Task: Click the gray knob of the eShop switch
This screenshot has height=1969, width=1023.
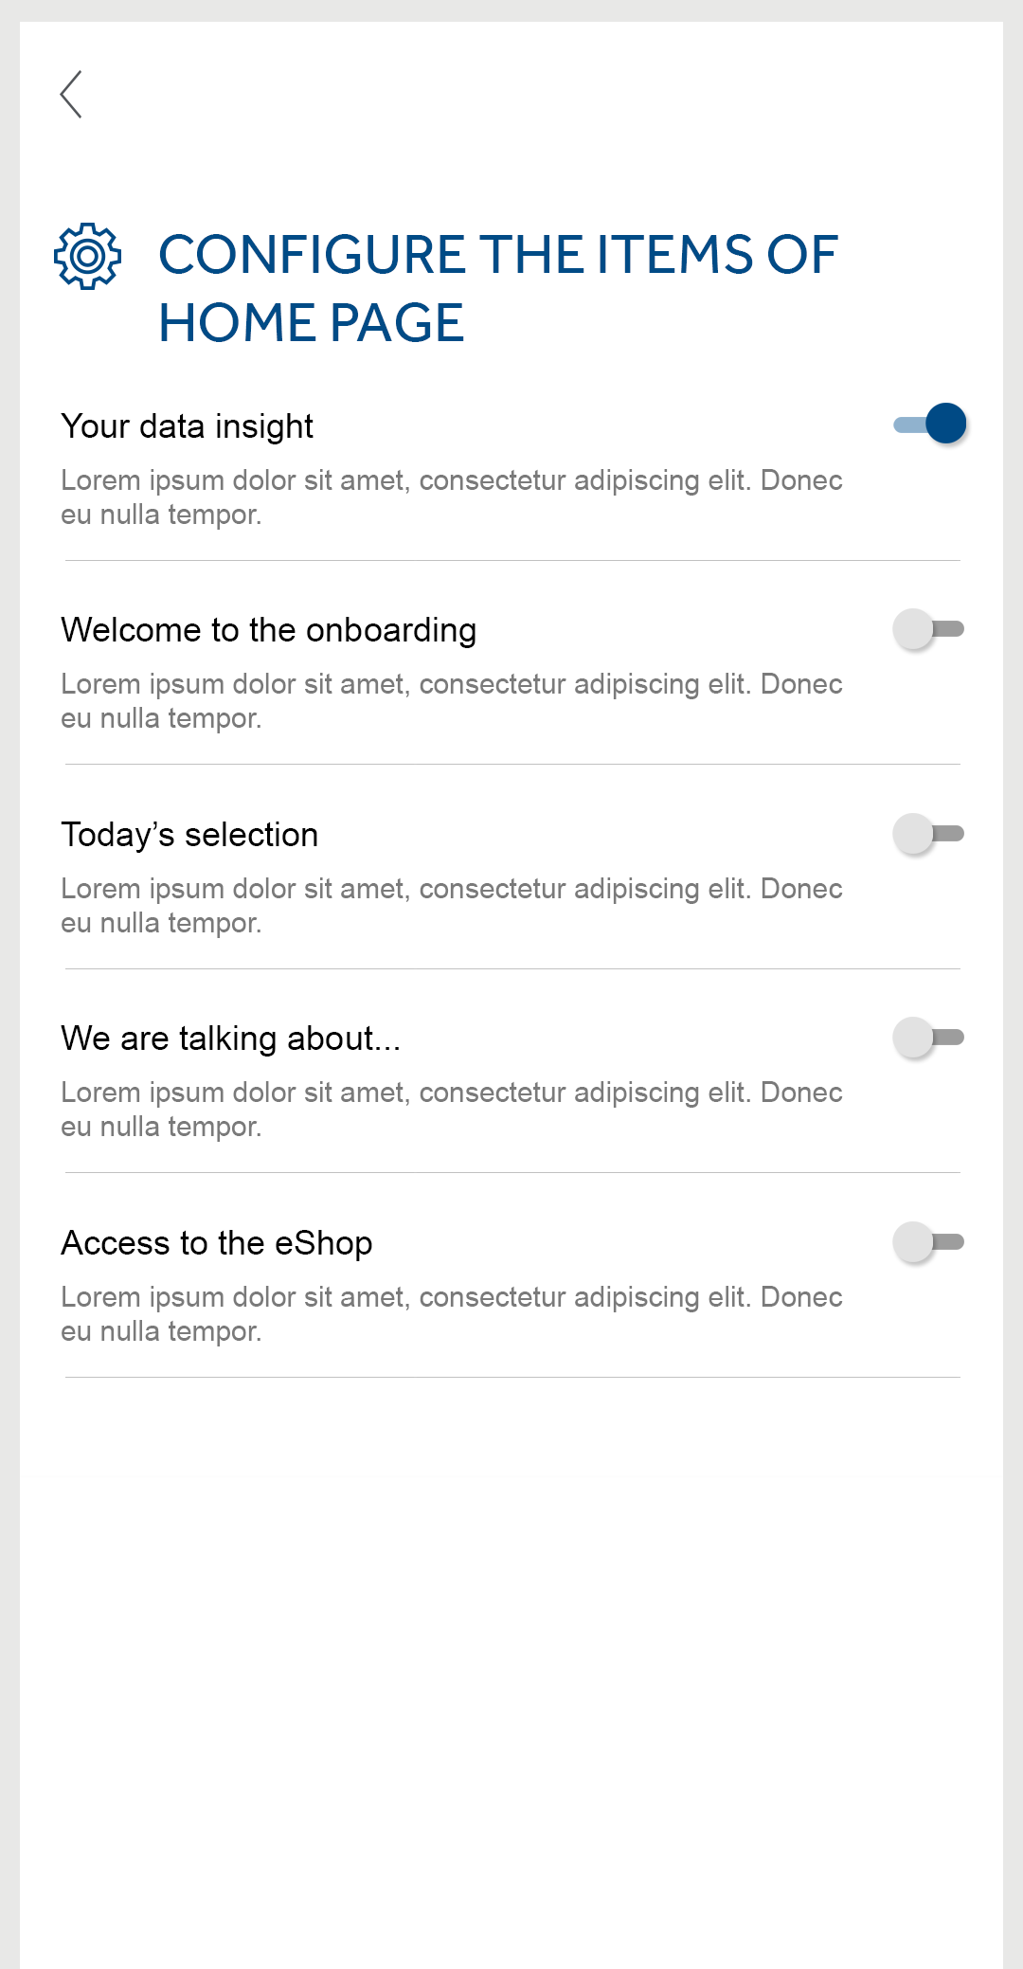Action: point(914,1242)
